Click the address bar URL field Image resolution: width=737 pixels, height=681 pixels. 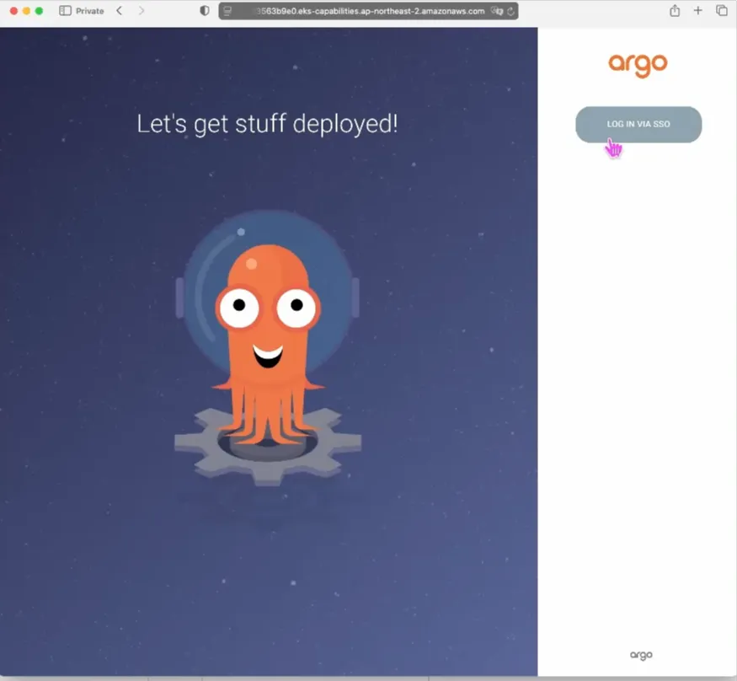[368, 11]
